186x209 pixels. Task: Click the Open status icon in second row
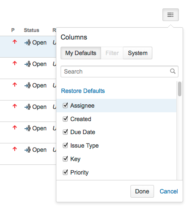27,64
